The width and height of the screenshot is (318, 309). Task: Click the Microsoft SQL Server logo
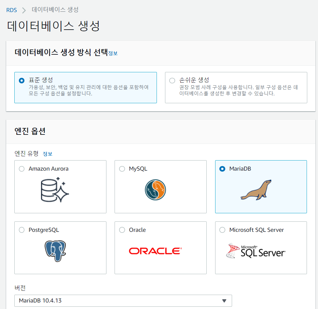coord(256,251)
